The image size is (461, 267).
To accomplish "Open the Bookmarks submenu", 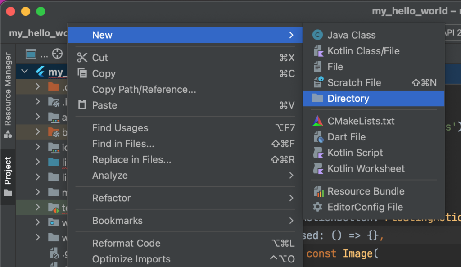I will point(185,221).
